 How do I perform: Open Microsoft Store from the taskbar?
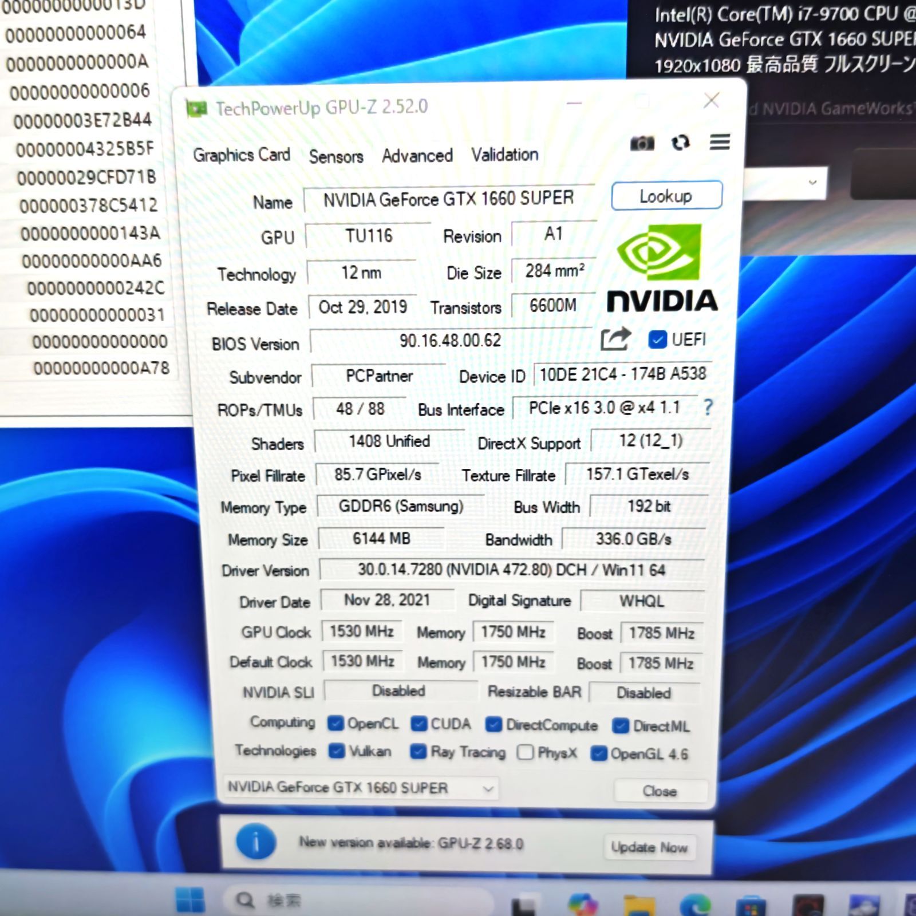tap(751, 907)
